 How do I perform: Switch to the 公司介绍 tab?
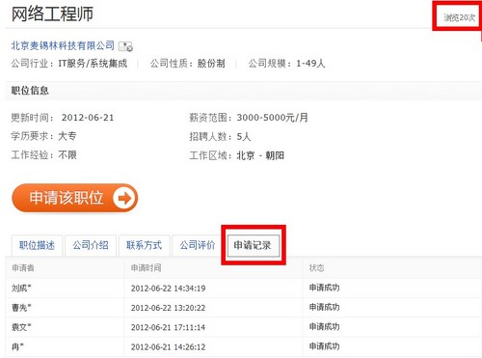pos(91,245)
